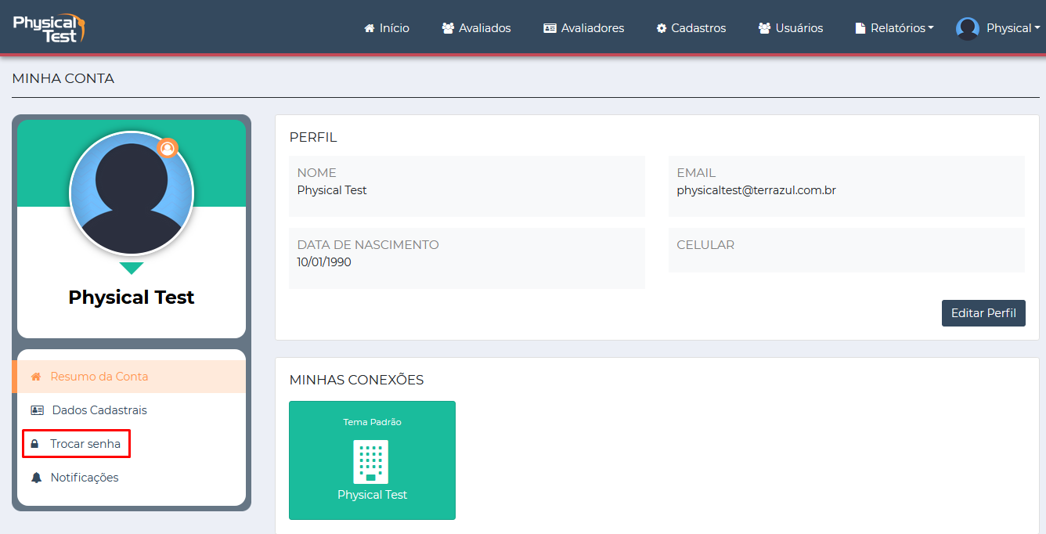Click the lock icon beside Trocar senha
The height and width of the screenshot is (534, 1046).
coord(34,444)
